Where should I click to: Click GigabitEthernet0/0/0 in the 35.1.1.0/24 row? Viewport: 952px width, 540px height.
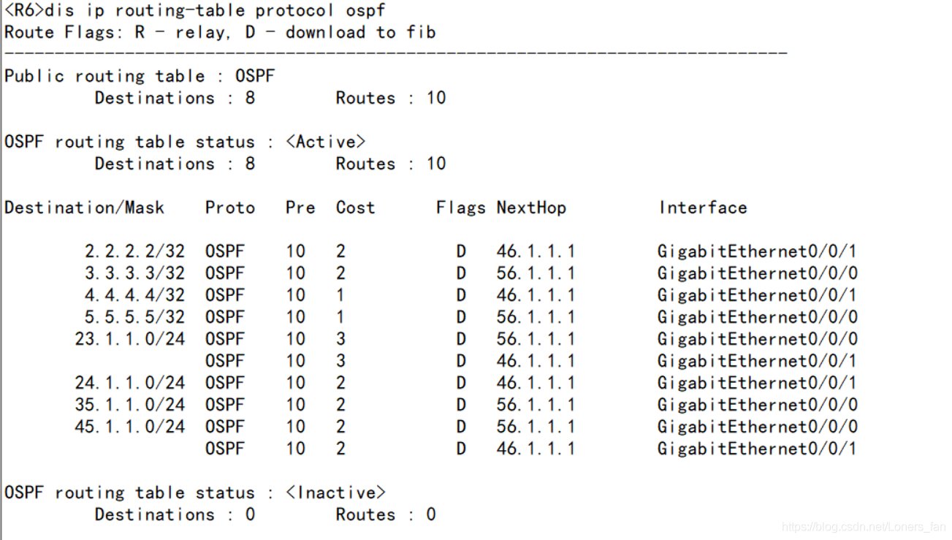click(758, 405)
